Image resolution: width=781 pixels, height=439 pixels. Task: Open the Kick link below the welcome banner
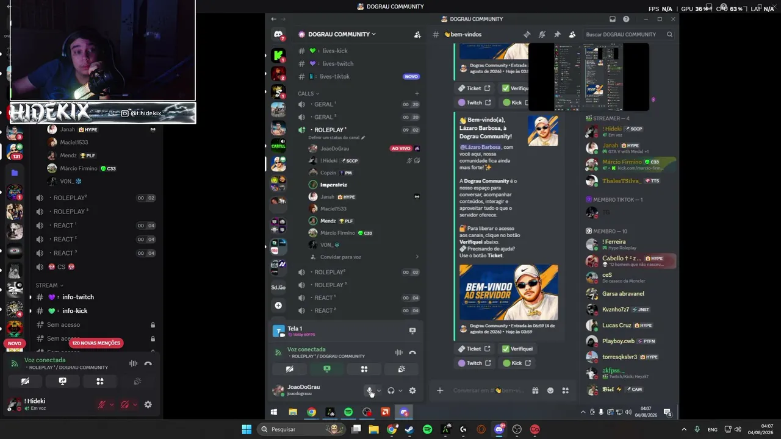[517, 363]
